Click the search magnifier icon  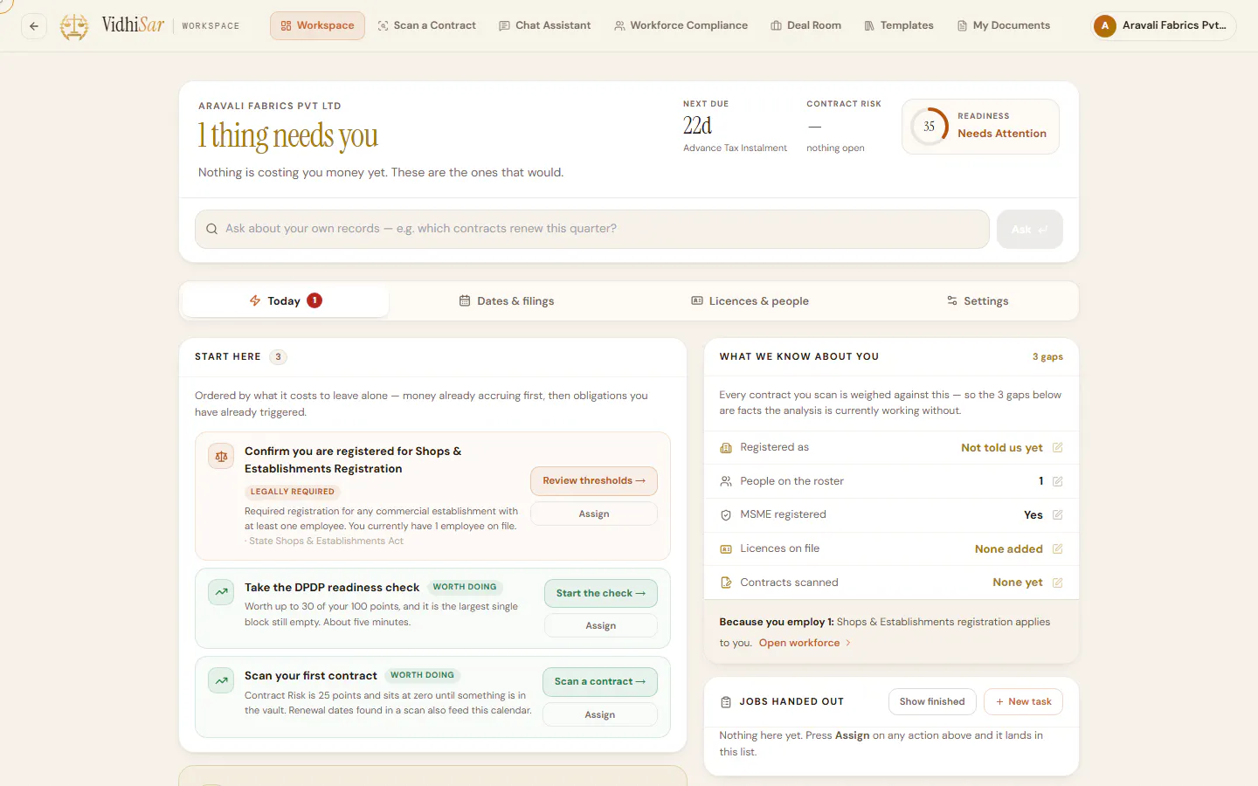[x=211, y=229]
